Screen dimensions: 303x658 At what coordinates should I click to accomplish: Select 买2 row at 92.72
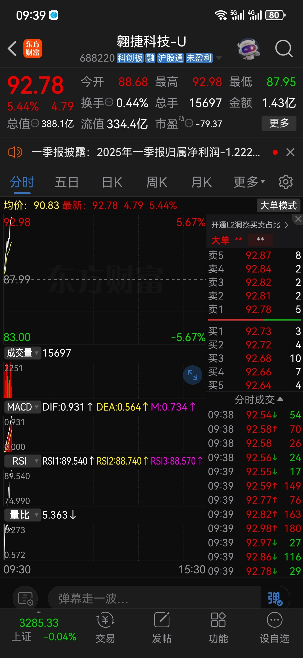pyautogui.click(x=254, y=345)
